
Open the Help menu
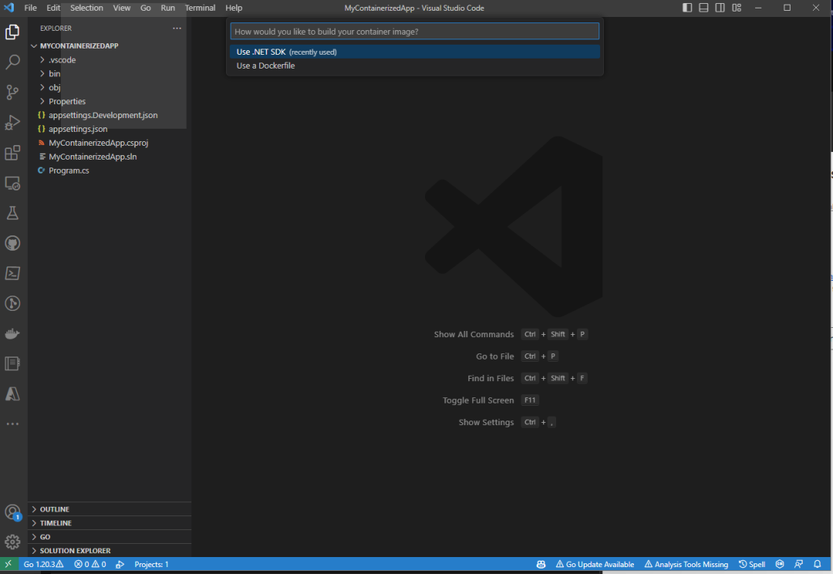[x=234, y=8]
